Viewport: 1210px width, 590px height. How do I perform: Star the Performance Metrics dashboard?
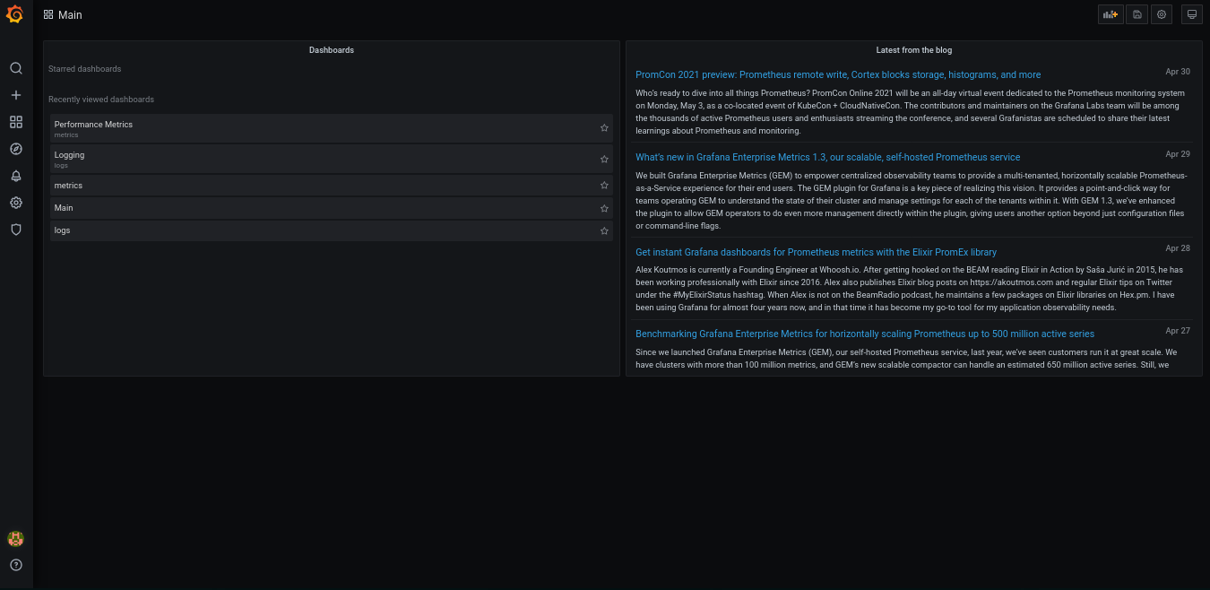coord(604,128)
